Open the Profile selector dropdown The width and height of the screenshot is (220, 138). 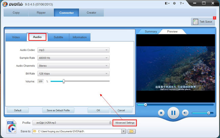click(x=72, y=123)
